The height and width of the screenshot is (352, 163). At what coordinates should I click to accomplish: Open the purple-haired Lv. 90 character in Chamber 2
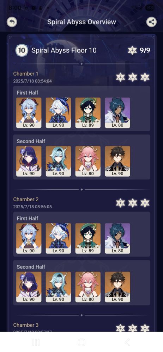(29, 287)
